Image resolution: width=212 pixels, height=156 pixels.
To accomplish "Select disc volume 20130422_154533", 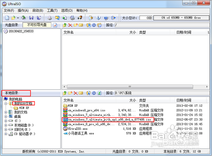I will [21, 31].
